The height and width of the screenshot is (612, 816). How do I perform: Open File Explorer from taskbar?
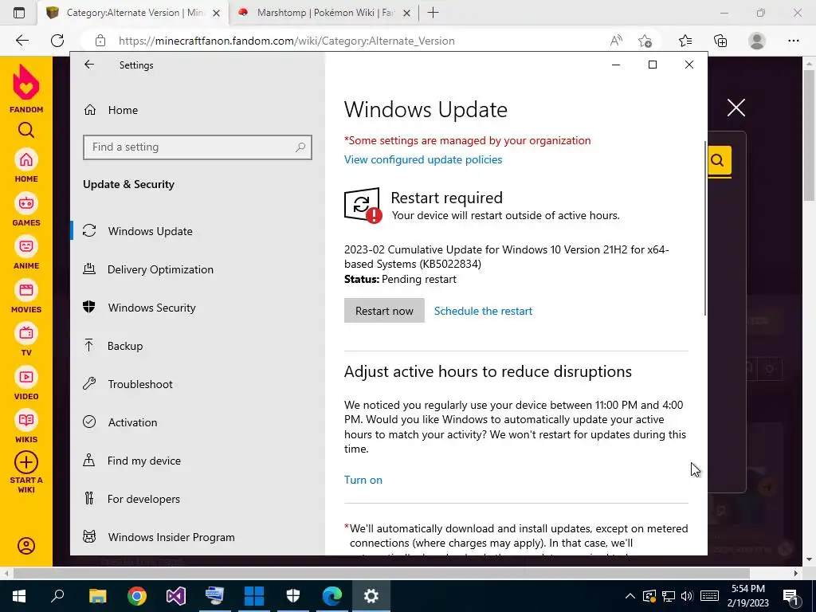[97, 596]
